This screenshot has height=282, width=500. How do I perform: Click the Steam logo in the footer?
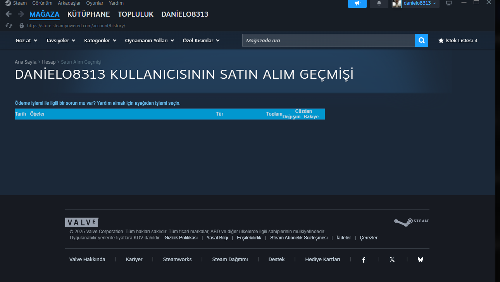[412, 222]
